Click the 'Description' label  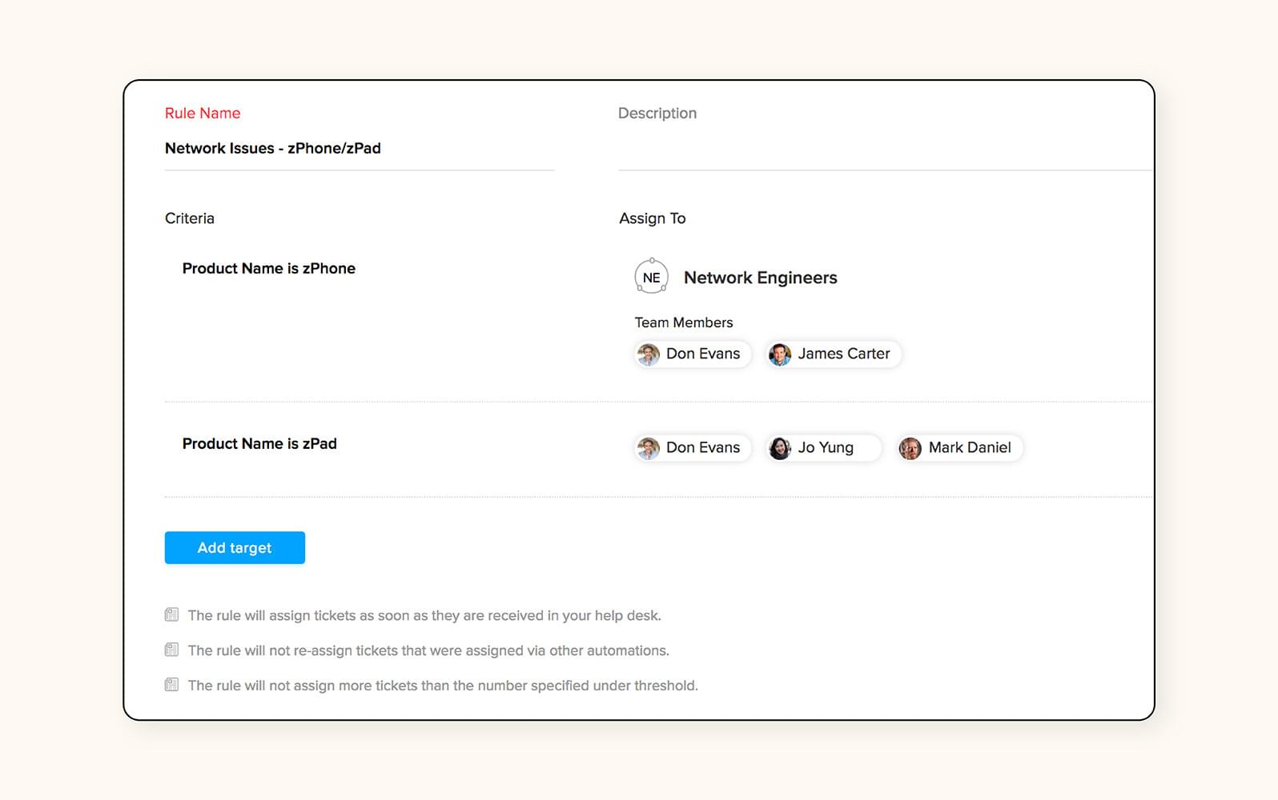(657, 113)
